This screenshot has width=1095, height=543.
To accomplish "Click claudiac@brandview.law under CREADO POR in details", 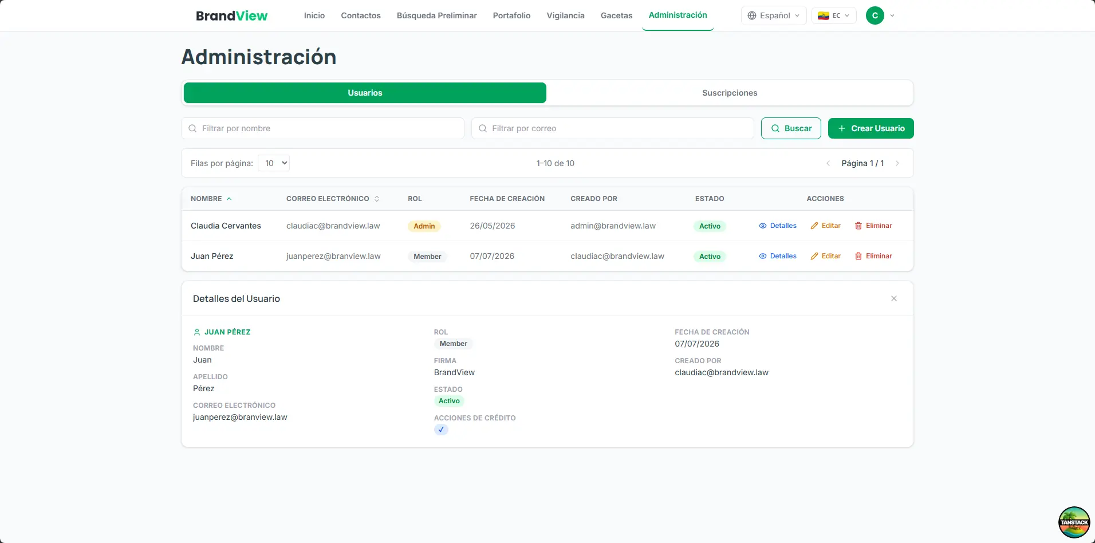I will 722,372.
